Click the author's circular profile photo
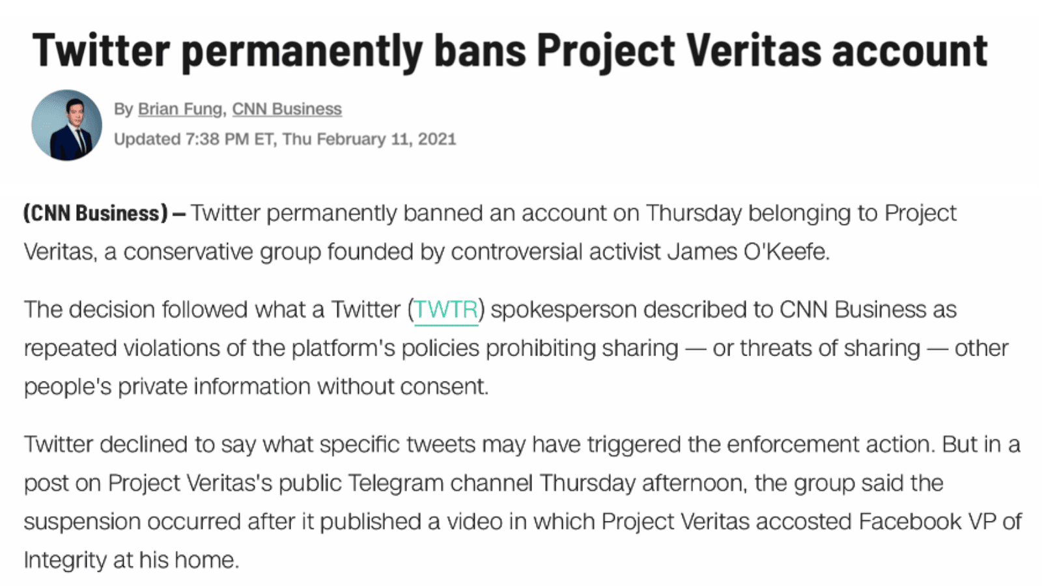The width and height of the screenshot is (1042, 586). tap(66, 125)
